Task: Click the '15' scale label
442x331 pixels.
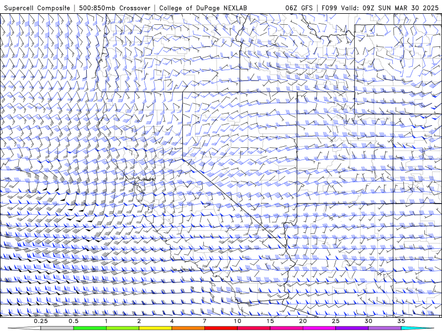Action: pos(270,321)
